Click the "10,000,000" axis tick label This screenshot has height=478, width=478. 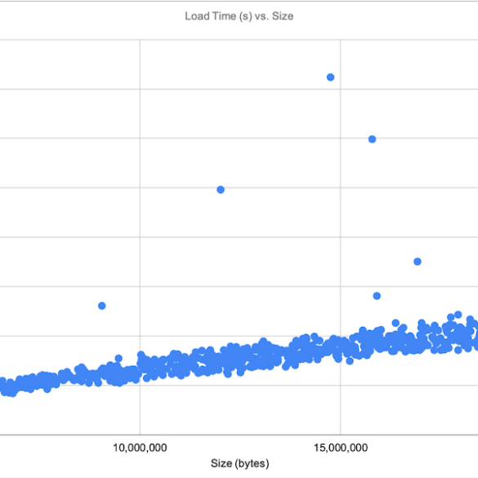click(x=140, y=448)
